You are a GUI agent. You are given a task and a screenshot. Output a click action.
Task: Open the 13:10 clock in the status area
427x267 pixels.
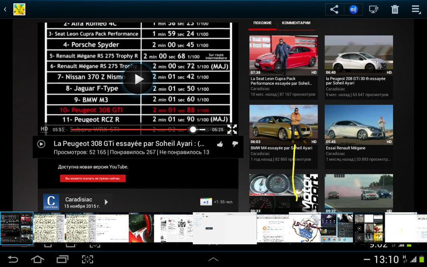[386, 259]
